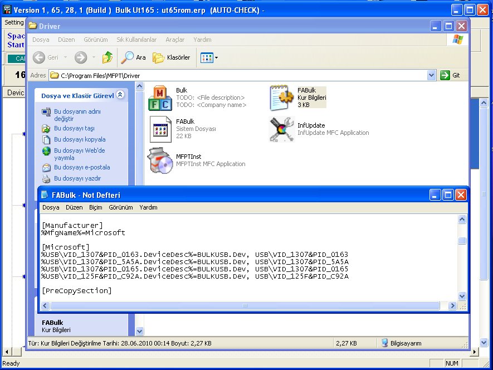Open the forward history dropdown arrow
The image size is (493, 370).
coord(94,57)
